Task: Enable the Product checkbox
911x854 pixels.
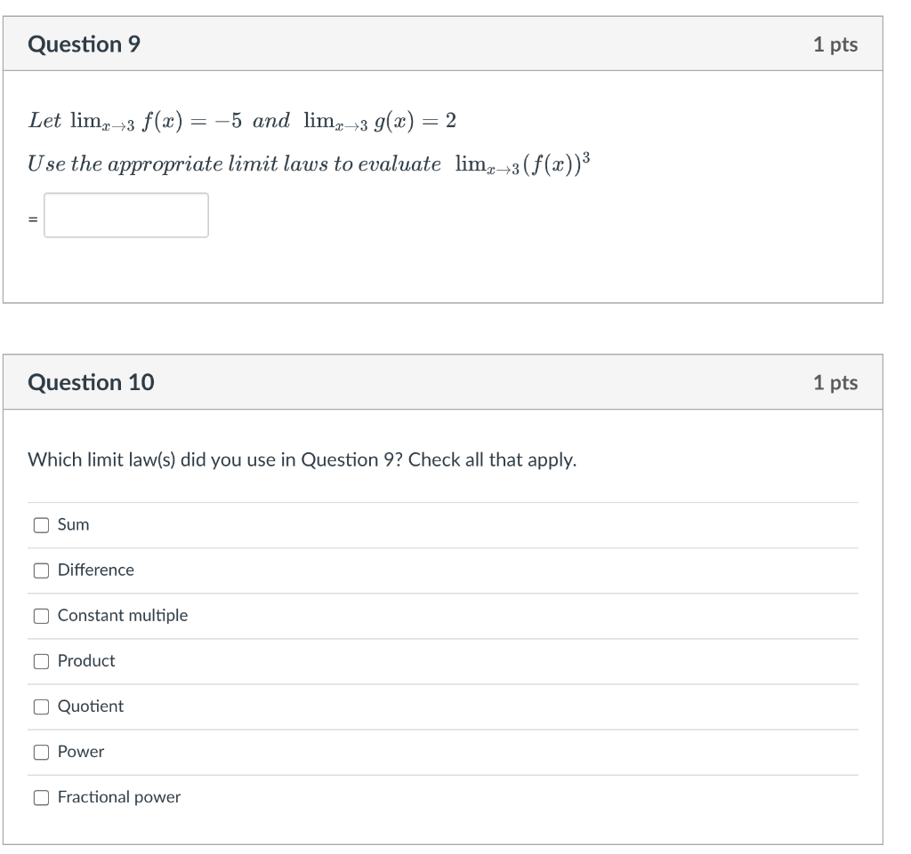Action: coord(41,661)
